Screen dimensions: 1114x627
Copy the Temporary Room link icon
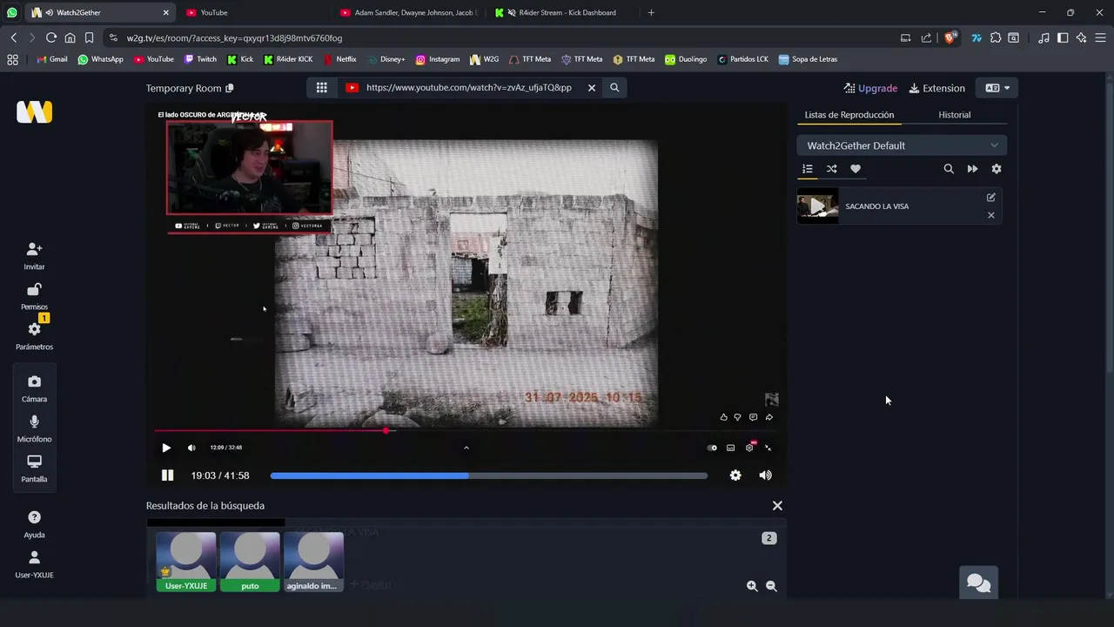pos(230,88)
